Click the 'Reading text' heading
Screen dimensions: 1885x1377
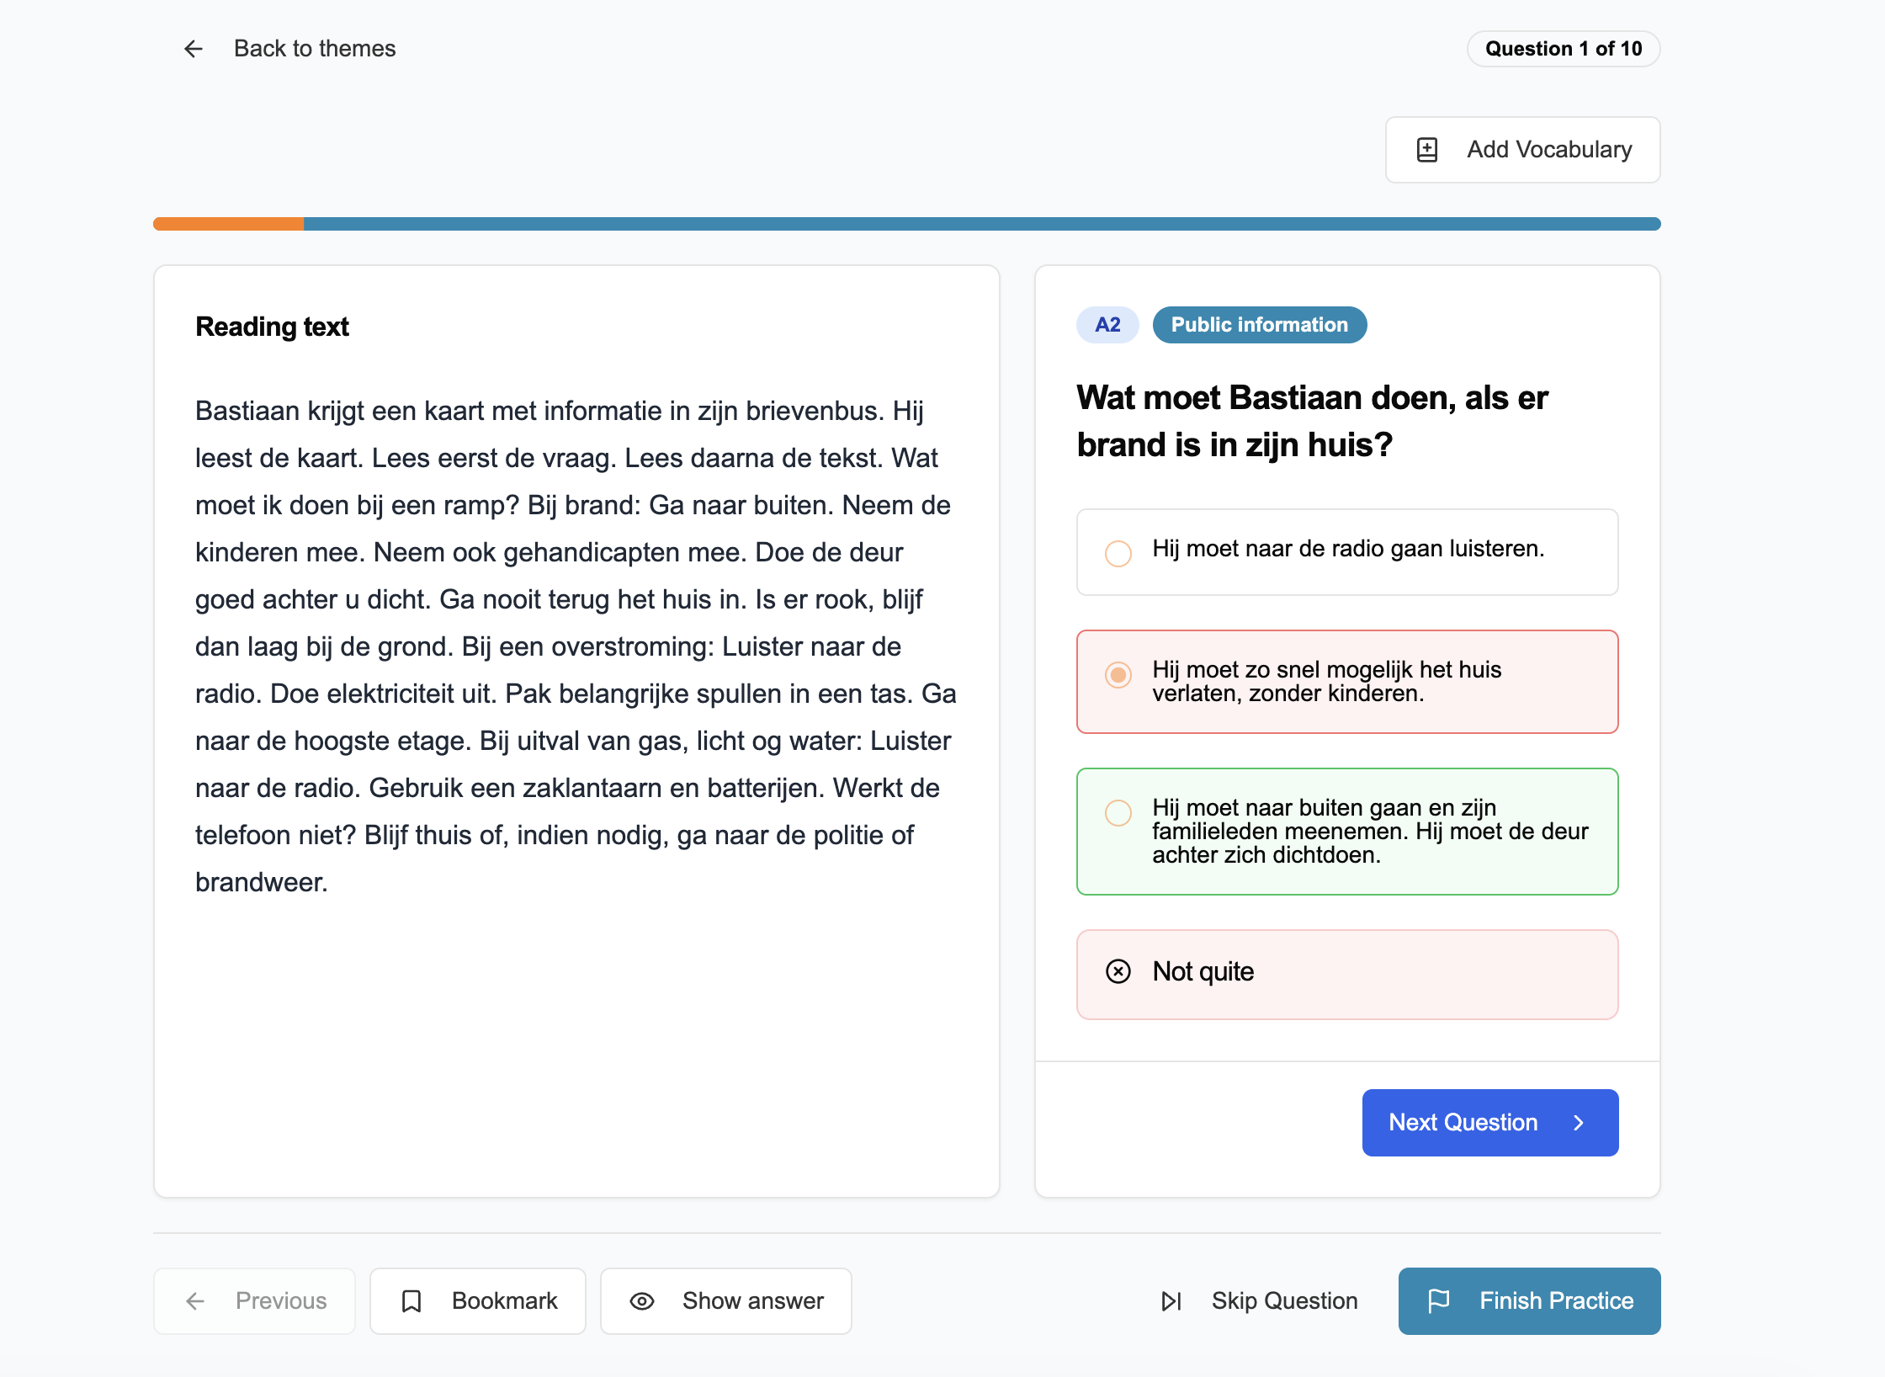(272, 327)
